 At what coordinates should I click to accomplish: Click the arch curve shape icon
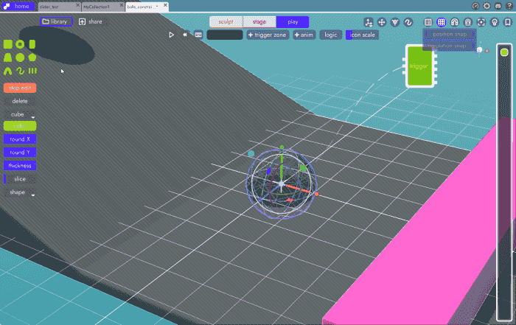[x=8, y=71]
